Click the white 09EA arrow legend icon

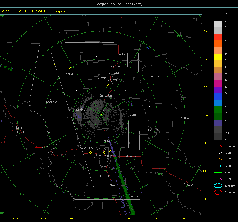tap(218, 153)
